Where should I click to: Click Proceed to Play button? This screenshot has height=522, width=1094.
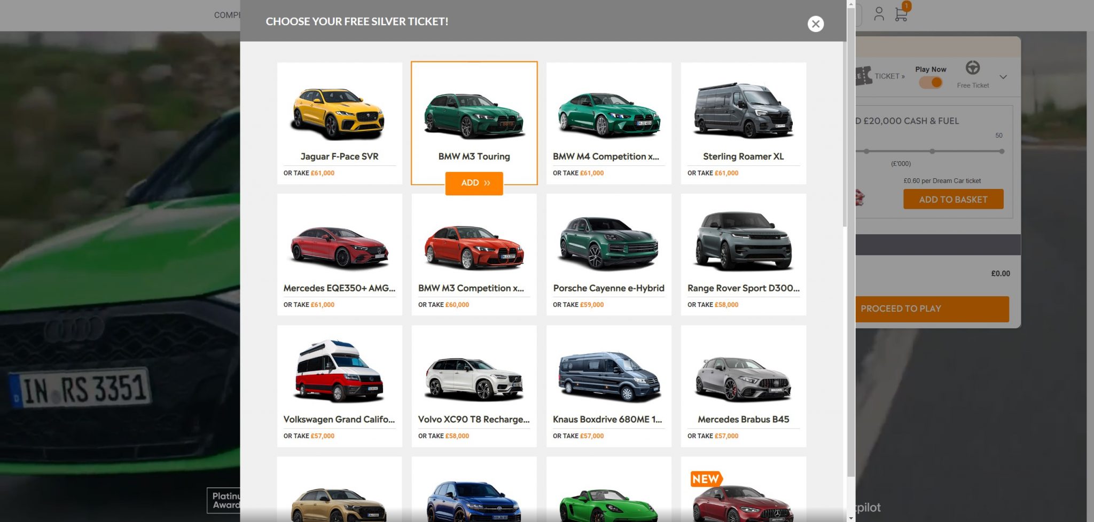click(x=931, y=309)
